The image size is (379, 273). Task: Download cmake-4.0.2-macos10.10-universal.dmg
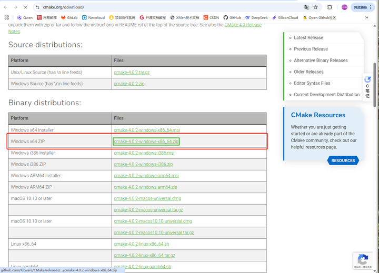point(153,221)
